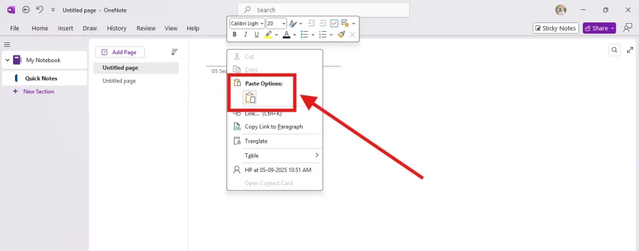Open the account profile picture
Image resolution: width=639 pixels, height=251 pixels.
point(561,10)
